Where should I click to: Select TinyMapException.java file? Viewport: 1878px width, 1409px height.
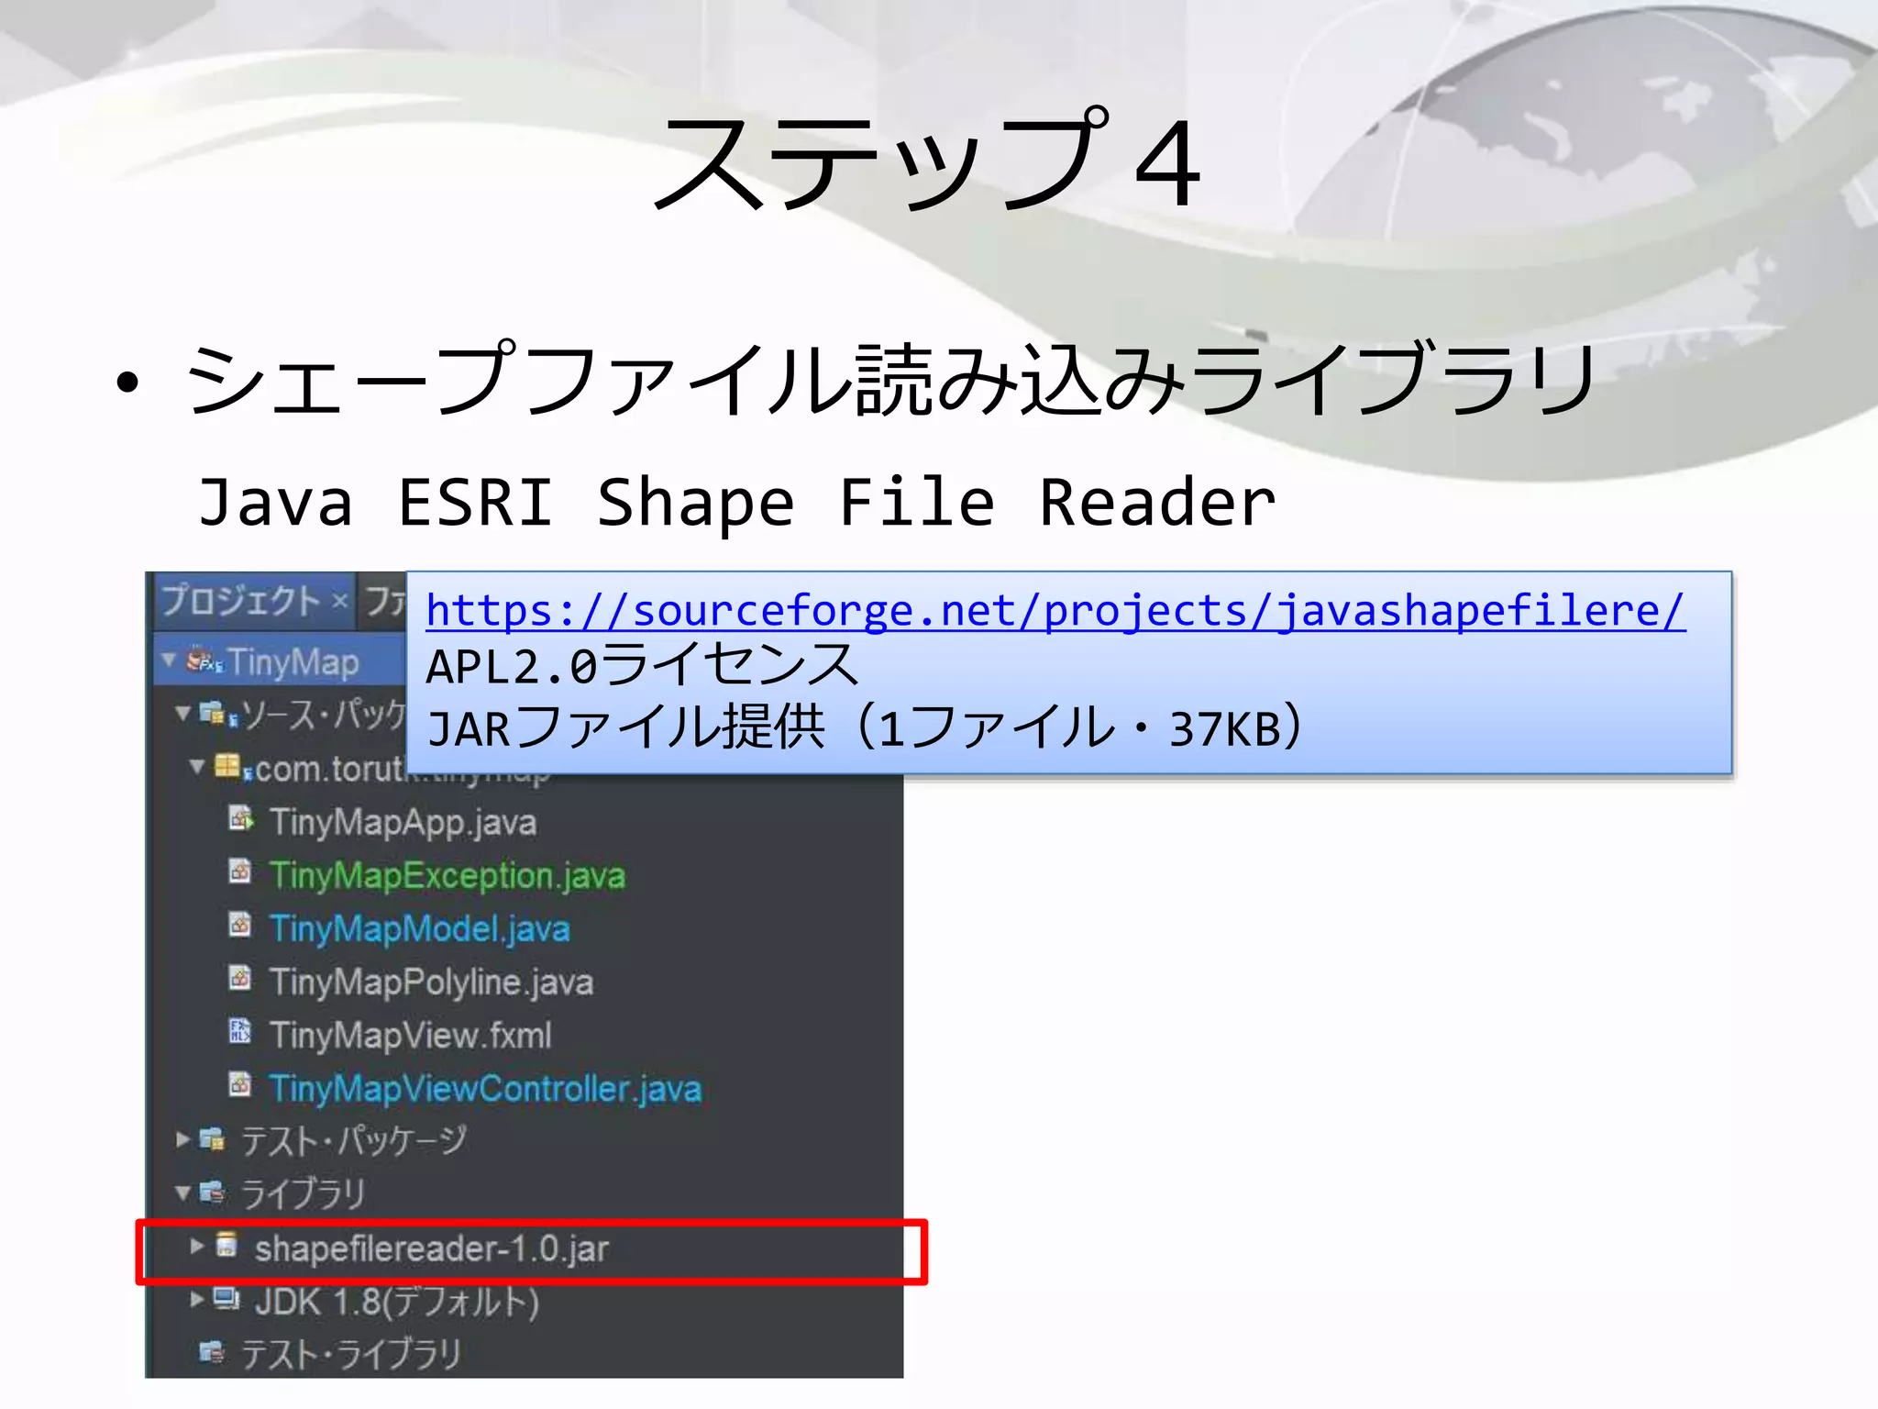click(447, 875)
